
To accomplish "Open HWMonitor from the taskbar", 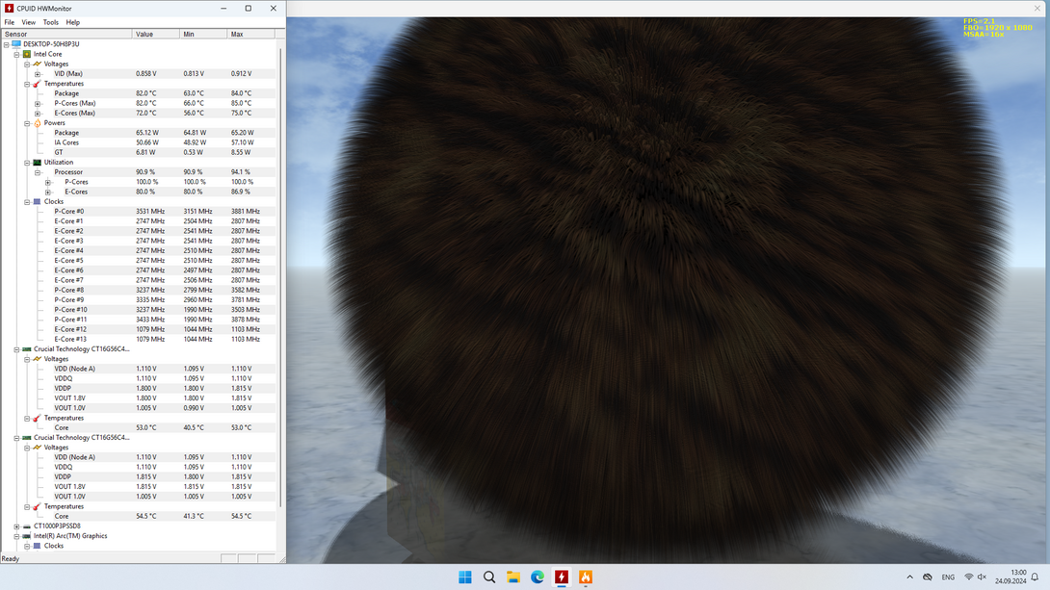I will coord(562,577).
